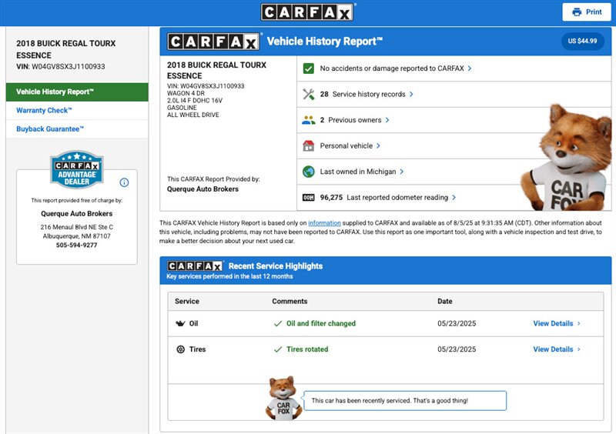Click the info icon on dealer card
The width and height of the screenshot is (616, 434).
[124, 182]
